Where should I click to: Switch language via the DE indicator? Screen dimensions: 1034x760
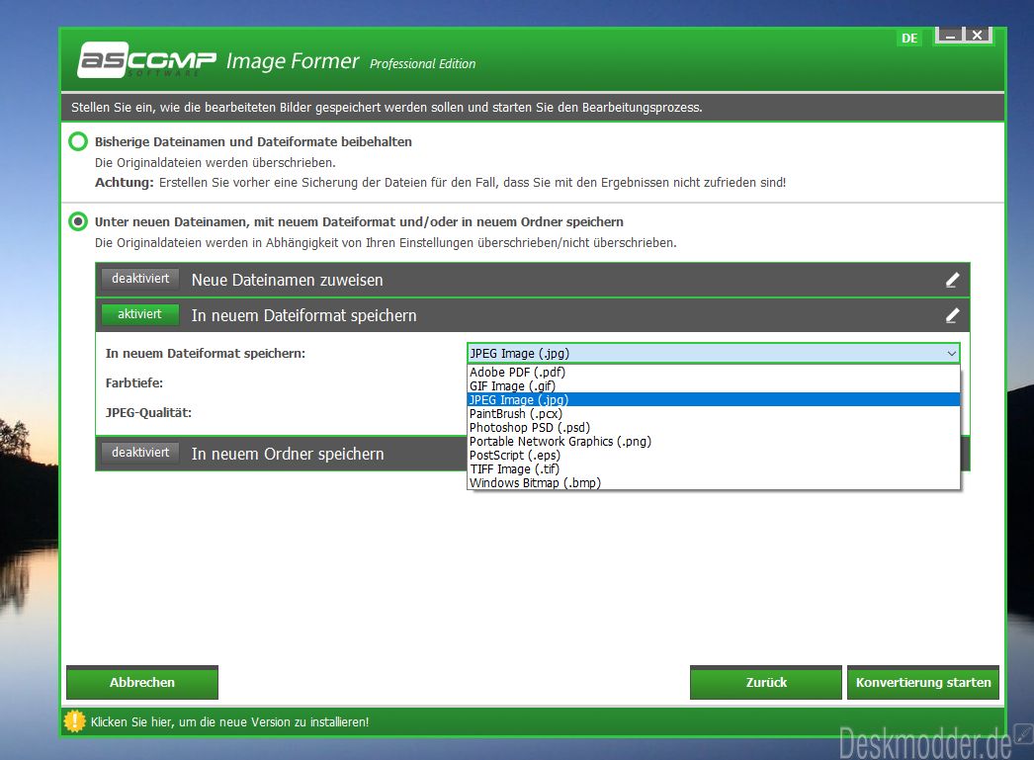click(909, 39)
